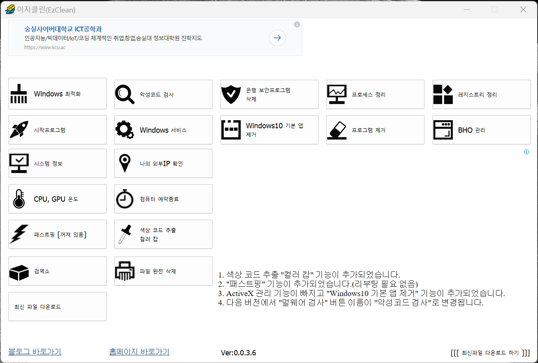The height and width of the screenshot is (363, 538).
Task: Click the 파일 완전 삭제 label
Action: tap(158, 271)
